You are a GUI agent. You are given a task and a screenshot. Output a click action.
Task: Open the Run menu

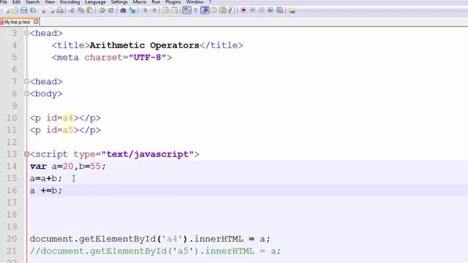tap(156, 2)
